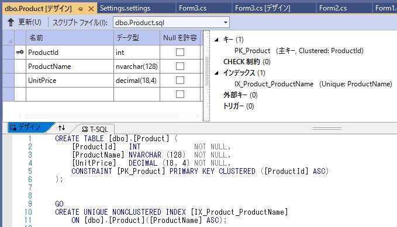Click the select-all corner cell of grid
This screenshot has height=227, width=397.
[8, 38]
